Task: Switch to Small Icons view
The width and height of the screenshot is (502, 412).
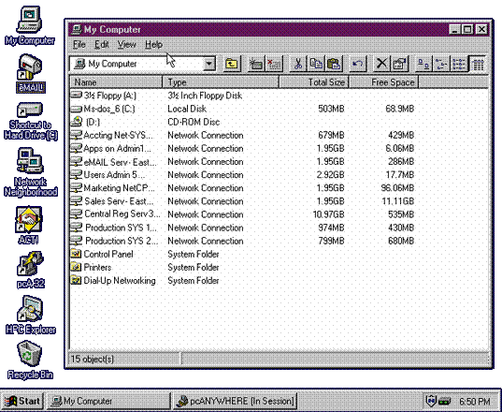Action: click(x=441, y=64)
